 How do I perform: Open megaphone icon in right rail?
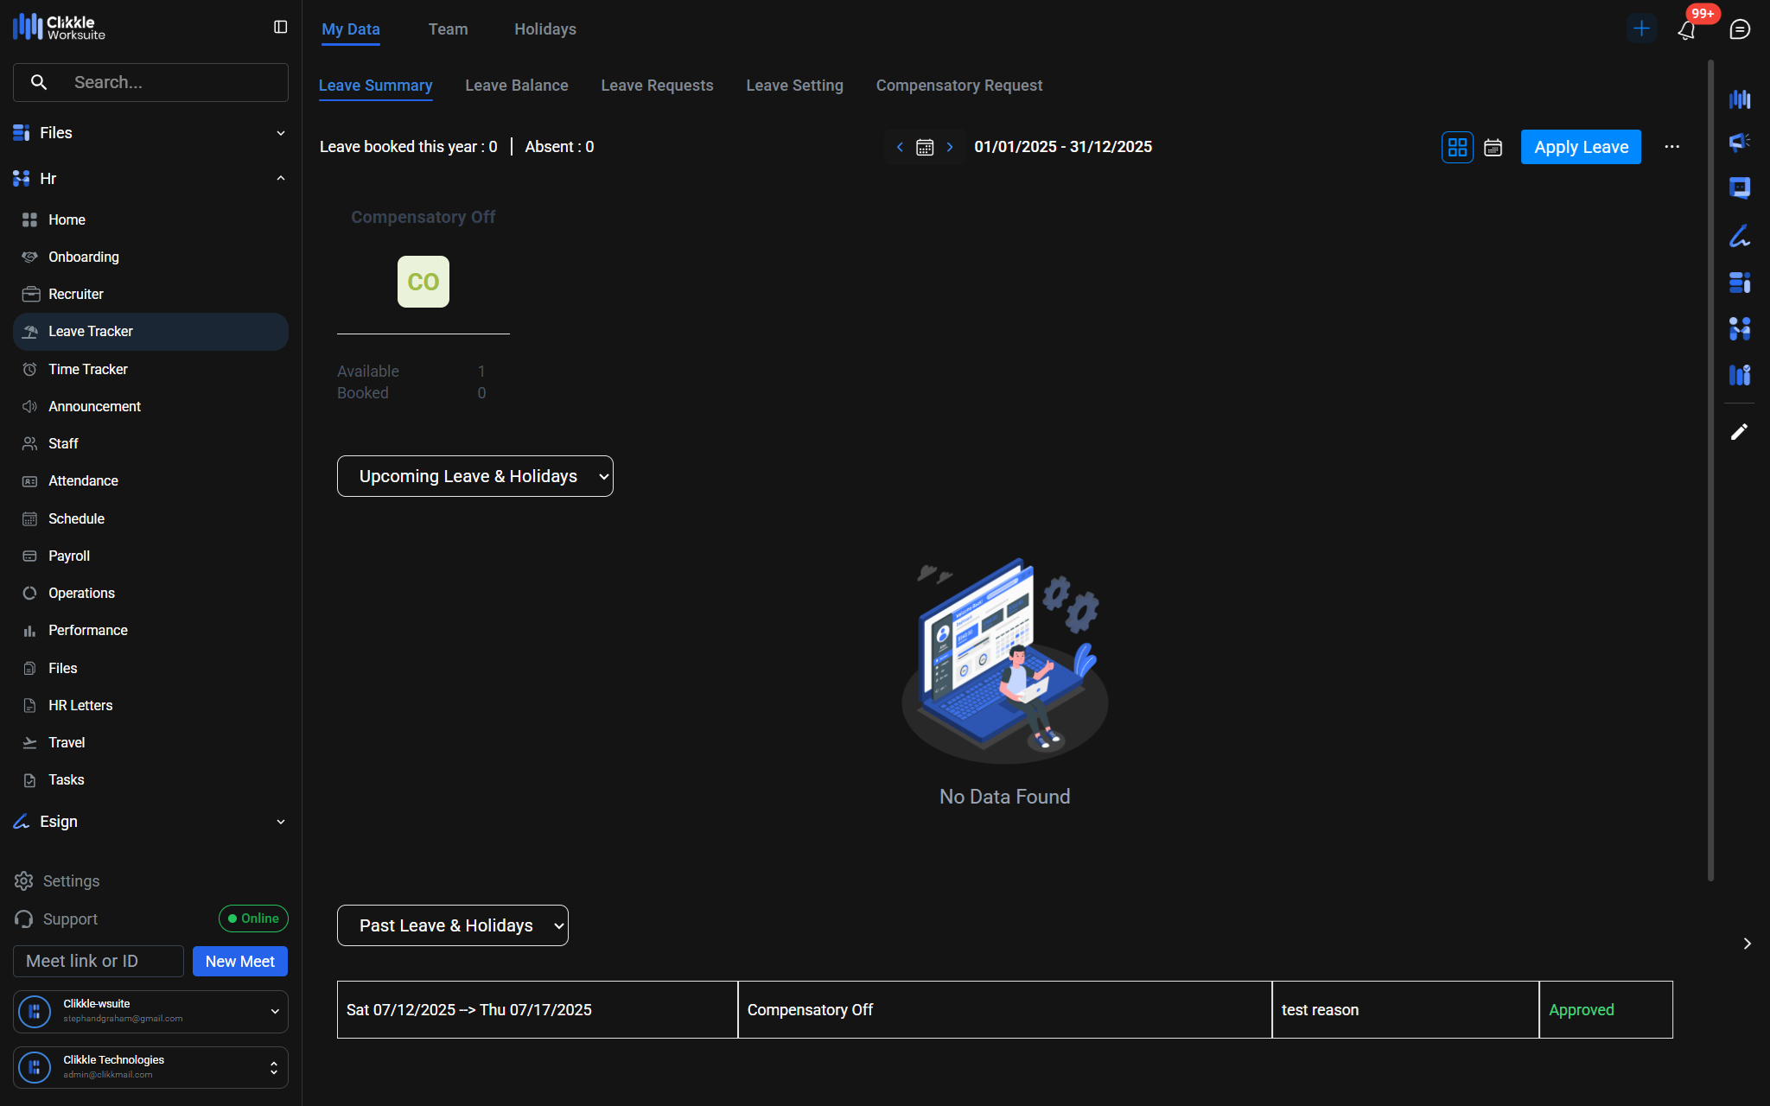pos(1739,142)
